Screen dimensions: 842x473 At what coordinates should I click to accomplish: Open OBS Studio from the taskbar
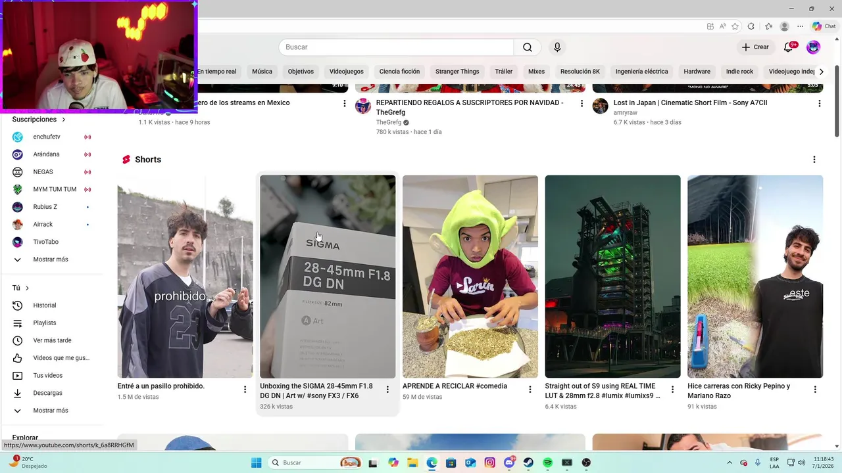(x=586, y=462)
